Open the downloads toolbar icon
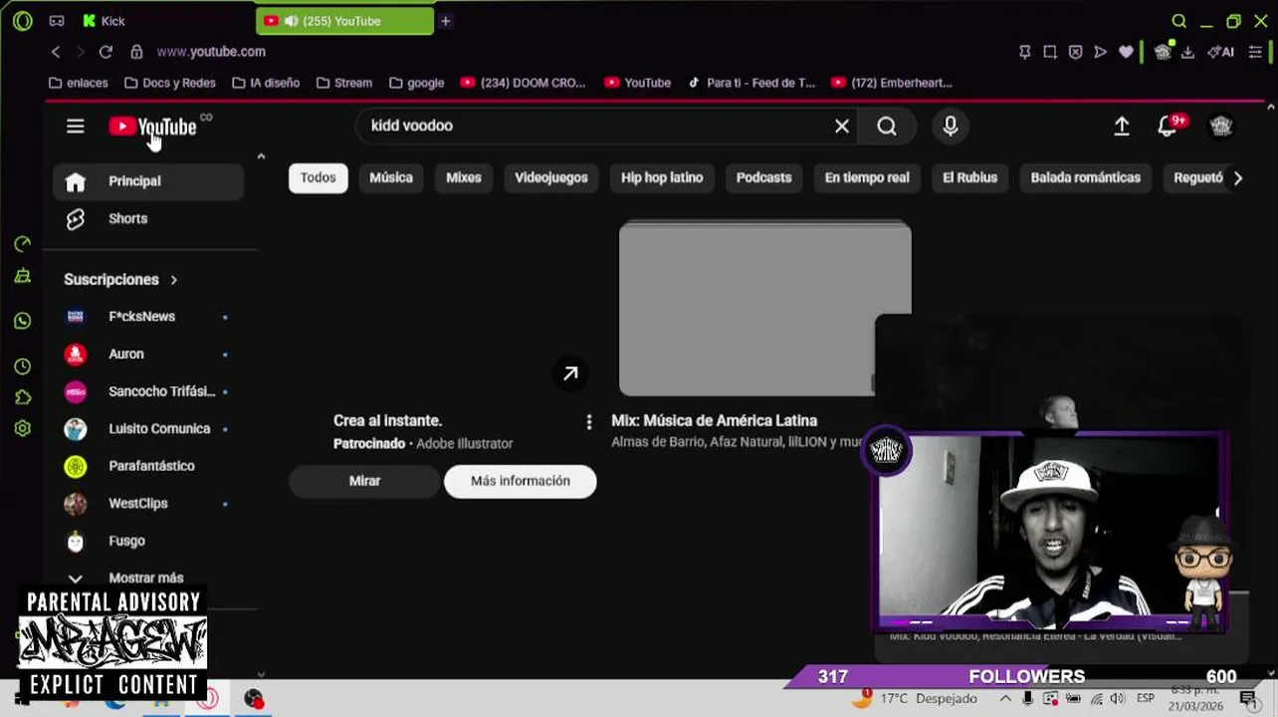This screenshot has height=717, width=1278. pos(1187,52)
